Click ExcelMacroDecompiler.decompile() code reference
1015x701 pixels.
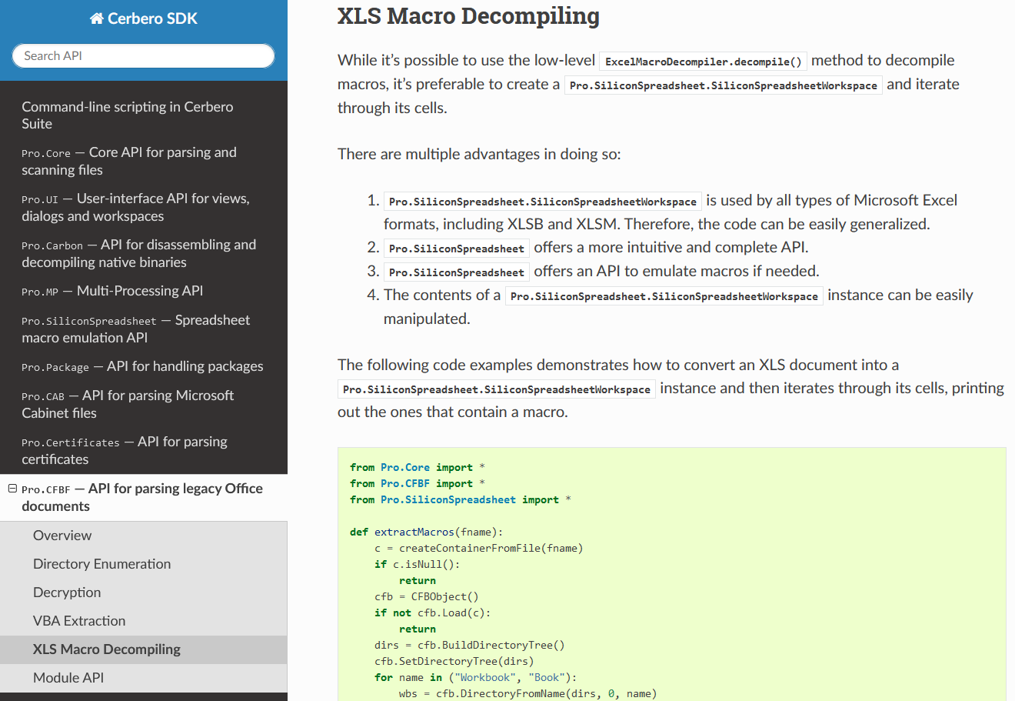pyautogui.click(x=704, y=62)
